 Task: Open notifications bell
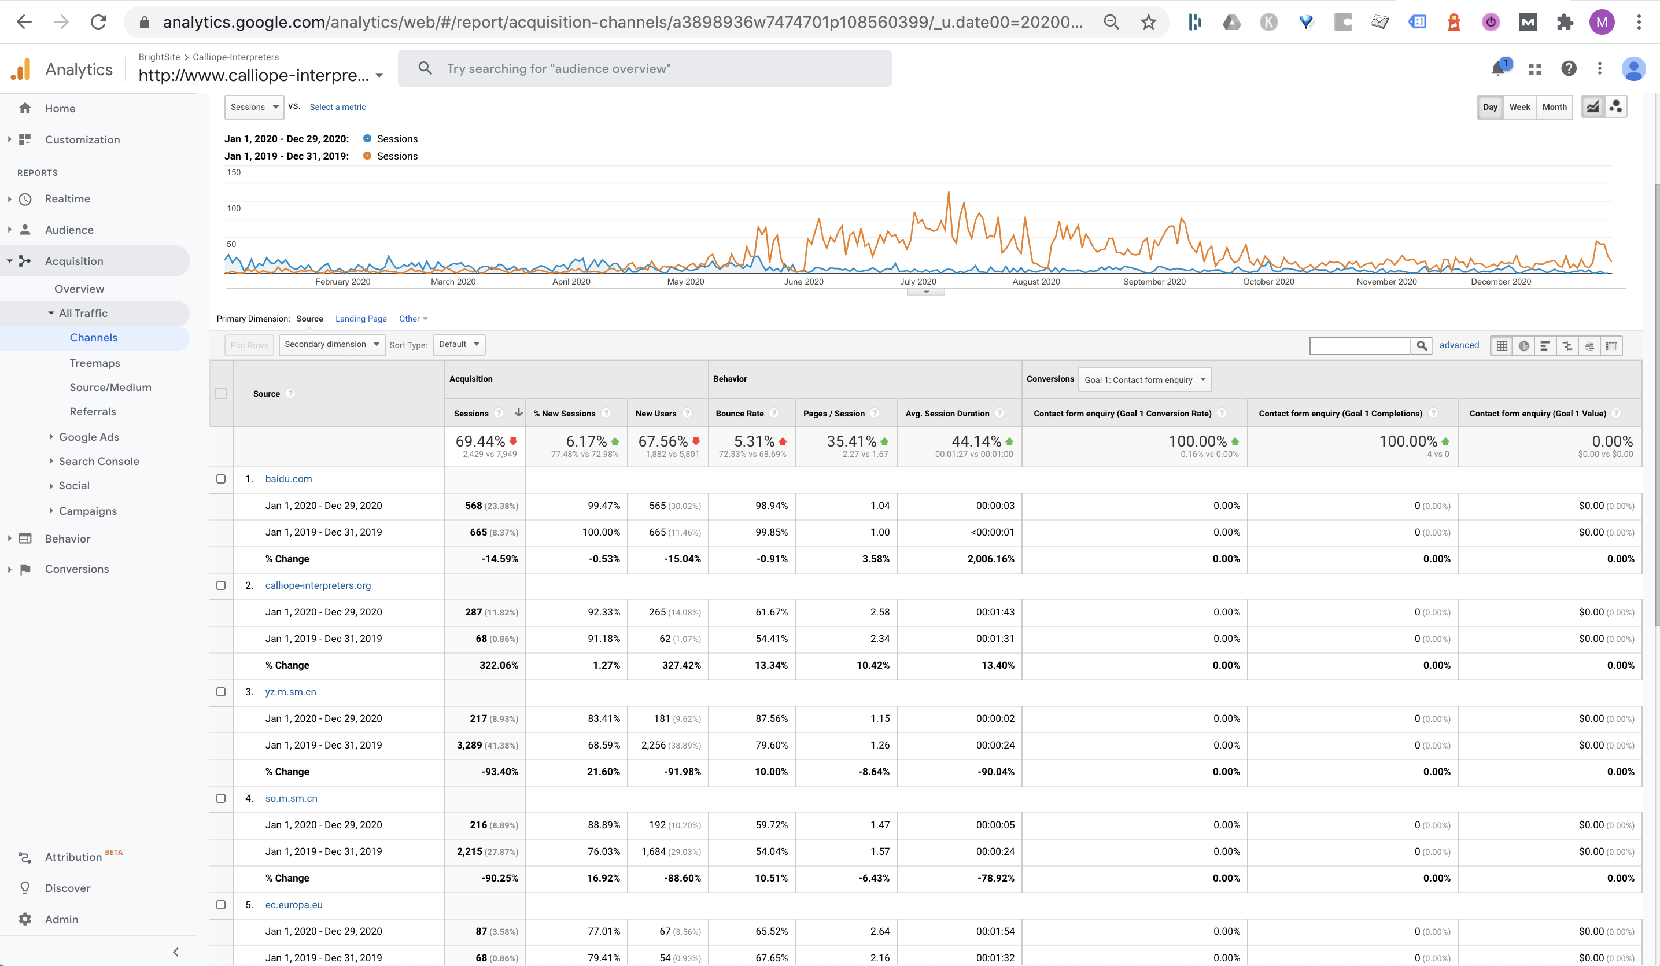point(1499,68)
